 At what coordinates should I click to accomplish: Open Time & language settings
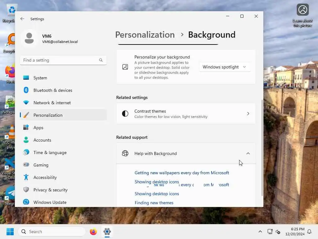point(63,152)
